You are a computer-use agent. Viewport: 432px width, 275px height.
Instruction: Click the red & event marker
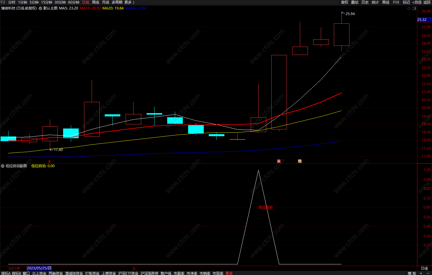pos(50,162)
